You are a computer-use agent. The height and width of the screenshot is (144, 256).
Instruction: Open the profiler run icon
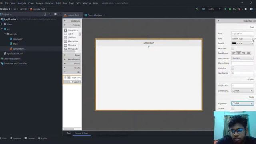tap(239, 9)
